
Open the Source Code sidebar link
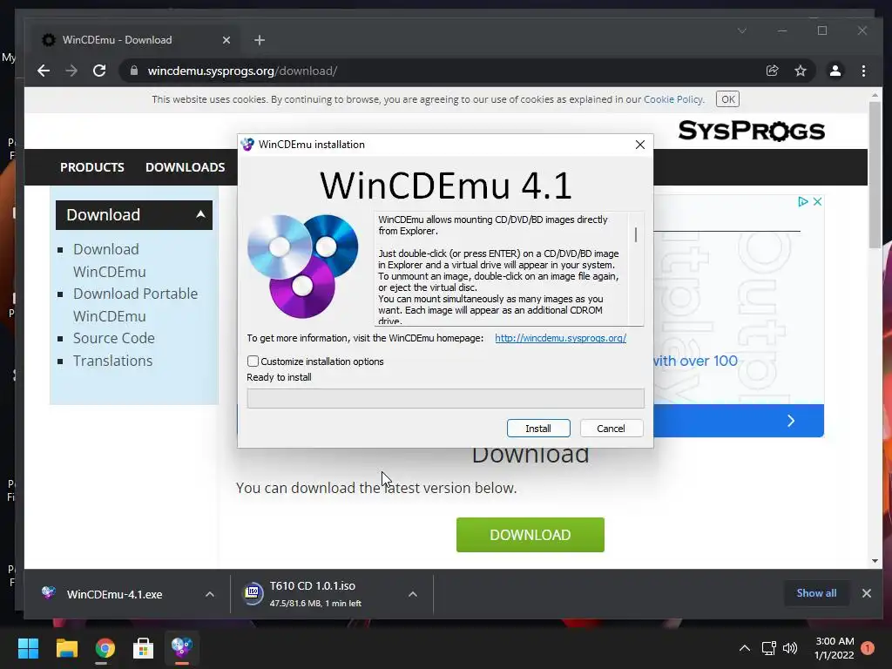pos(114,338)
